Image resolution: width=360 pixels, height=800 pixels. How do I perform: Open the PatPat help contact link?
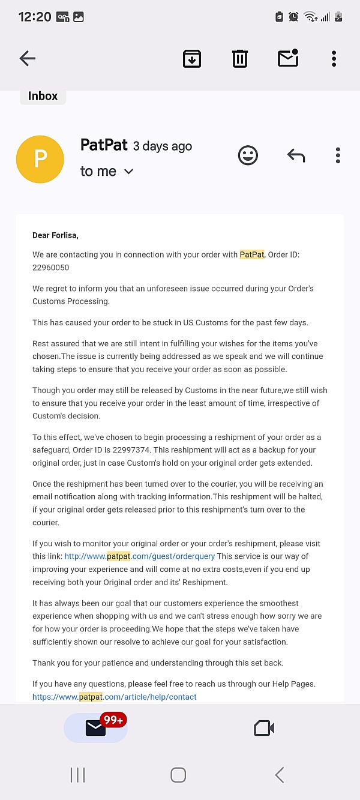pyautogui.click(x=115, y=697)
